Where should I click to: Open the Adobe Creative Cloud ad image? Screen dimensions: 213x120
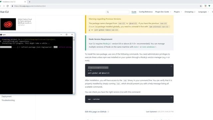pyautogui.click(x=8, y=24)
